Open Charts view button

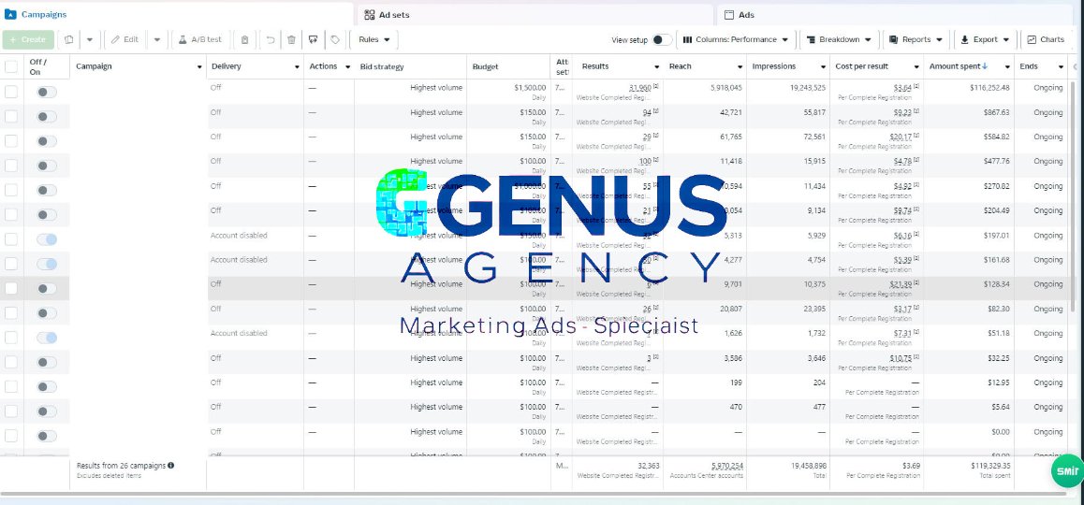(1046, 40)
